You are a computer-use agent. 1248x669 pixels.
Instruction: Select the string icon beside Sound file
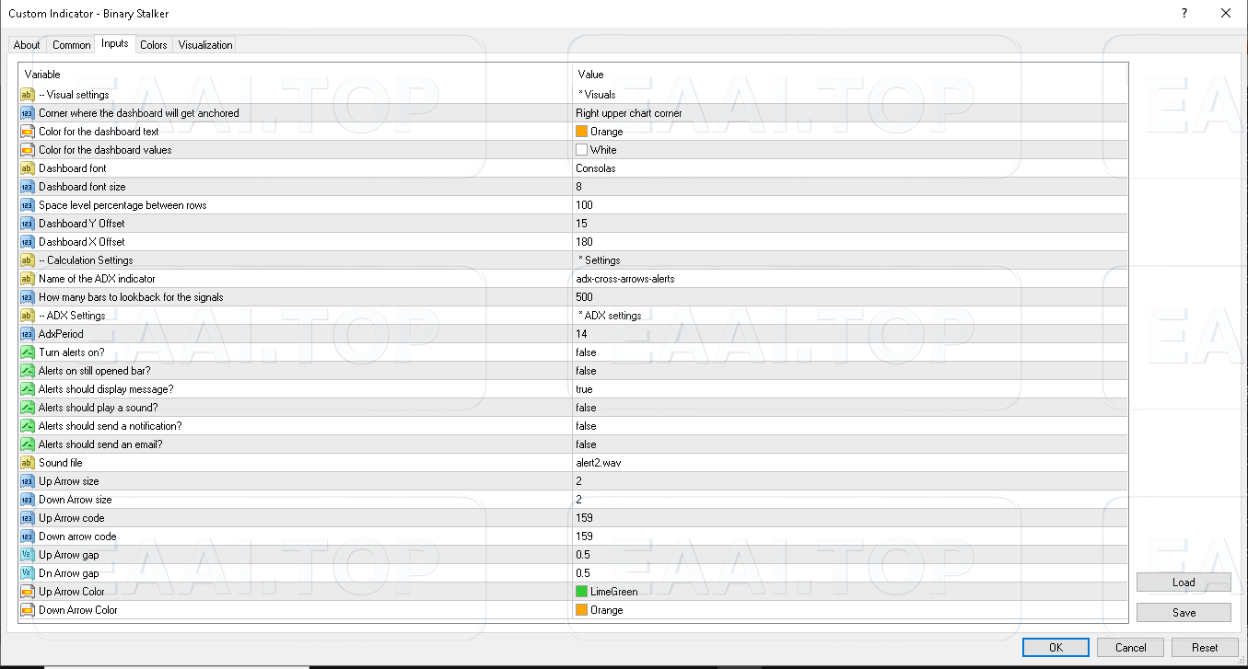tap(27, 463)
